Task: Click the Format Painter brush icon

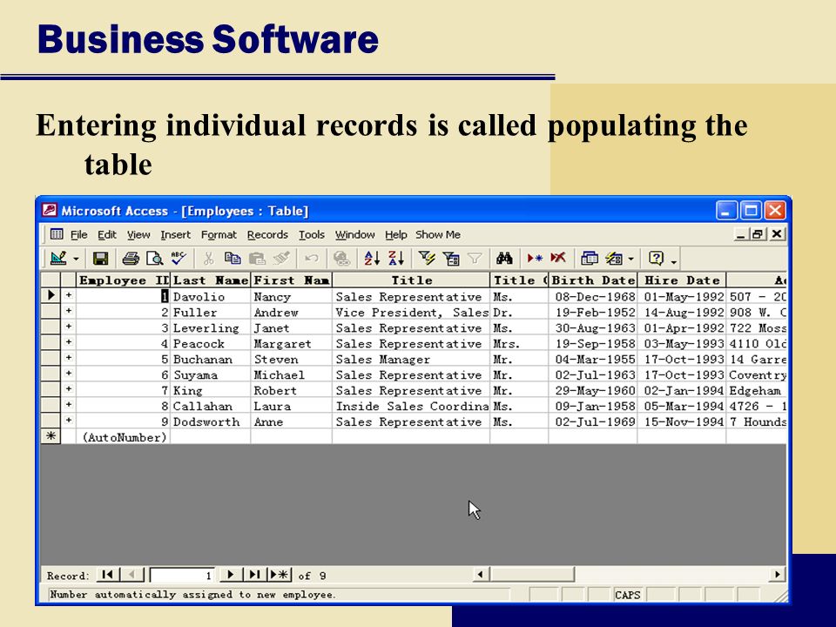Action: click(x=281, y=259)
